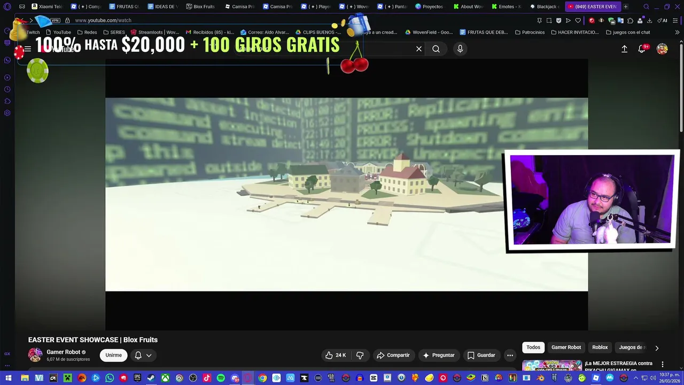Open options for the Pikachu Gigamax recommended video
This screenshot has width=684, height=385.
point(663,364)
